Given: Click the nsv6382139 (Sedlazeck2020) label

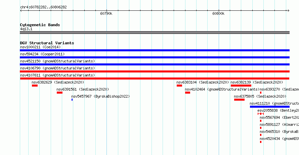Looking at the screenshot, I should [x=257, y=82].
